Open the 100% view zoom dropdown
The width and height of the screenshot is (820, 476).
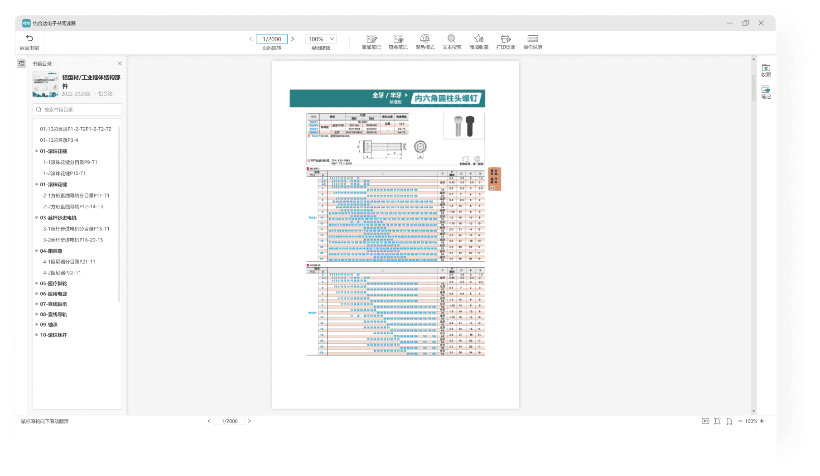(x=321, y=39)
